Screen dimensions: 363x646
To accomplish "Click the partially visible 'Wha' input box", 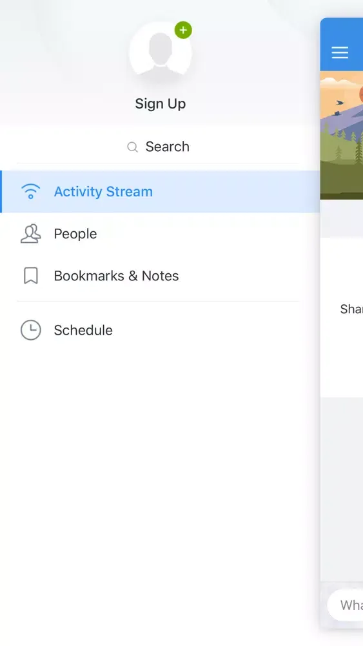I will click(x=346, y=605).
